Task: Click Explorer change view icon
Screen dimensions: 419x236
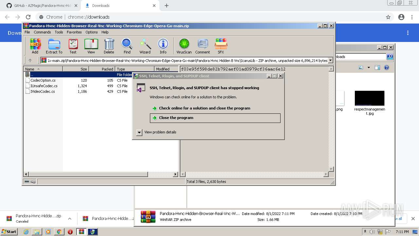Action: coord(361,68)
